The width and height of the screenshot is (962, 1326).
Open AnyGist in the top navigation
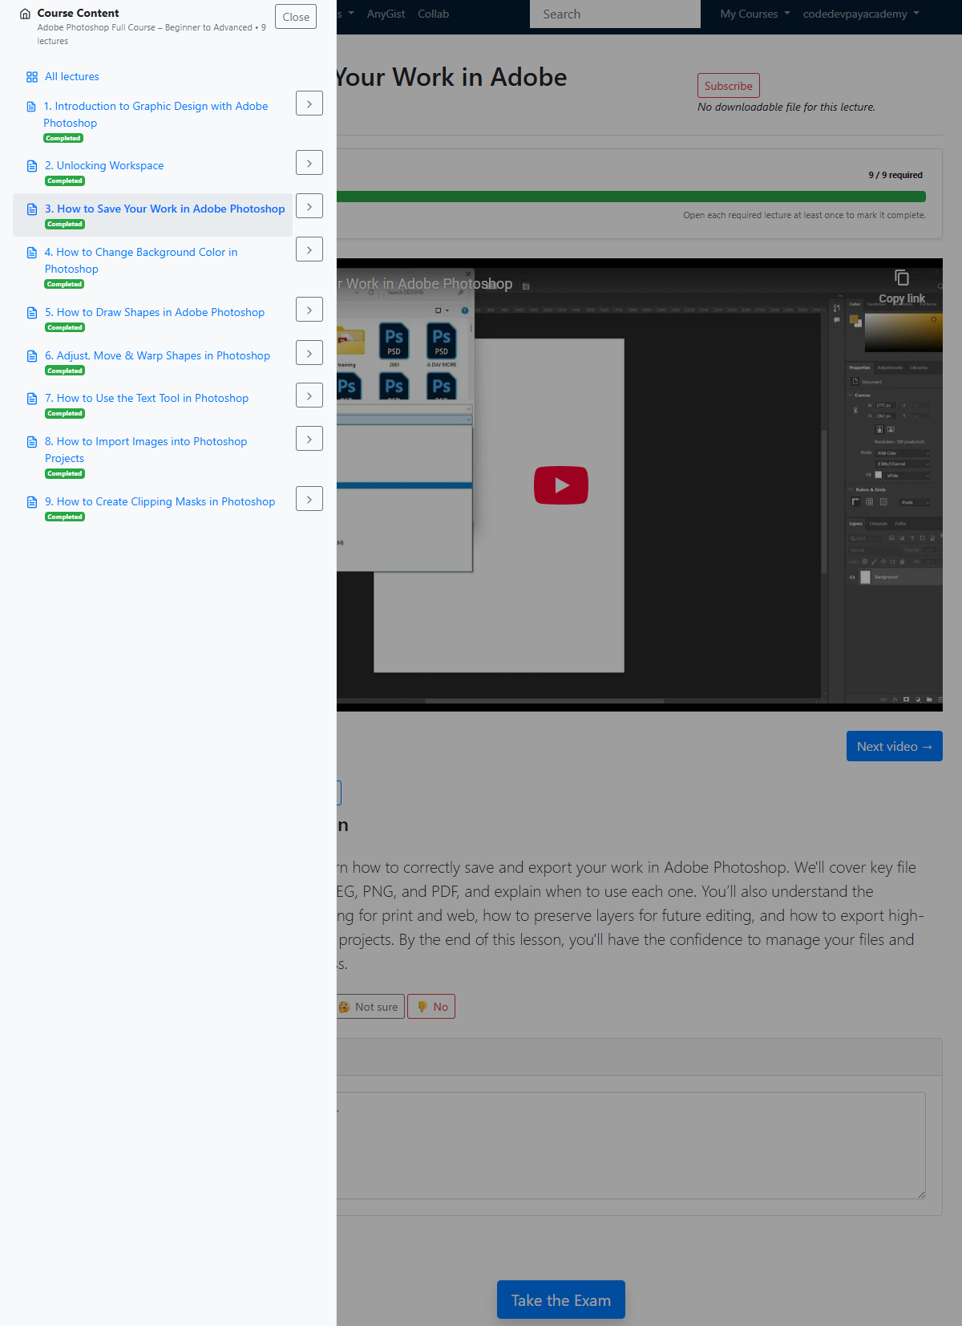(386, 14)
